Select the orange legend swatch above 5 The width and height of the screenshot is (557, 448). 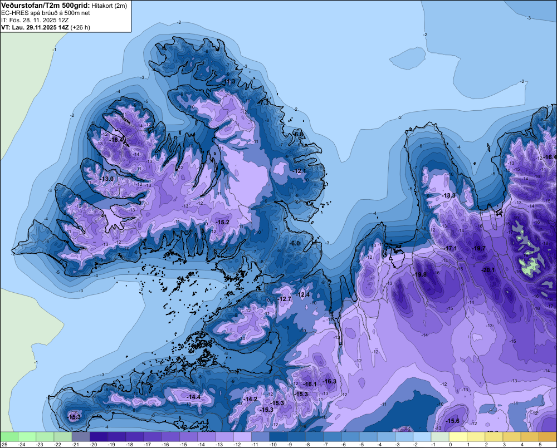(548, 436)
